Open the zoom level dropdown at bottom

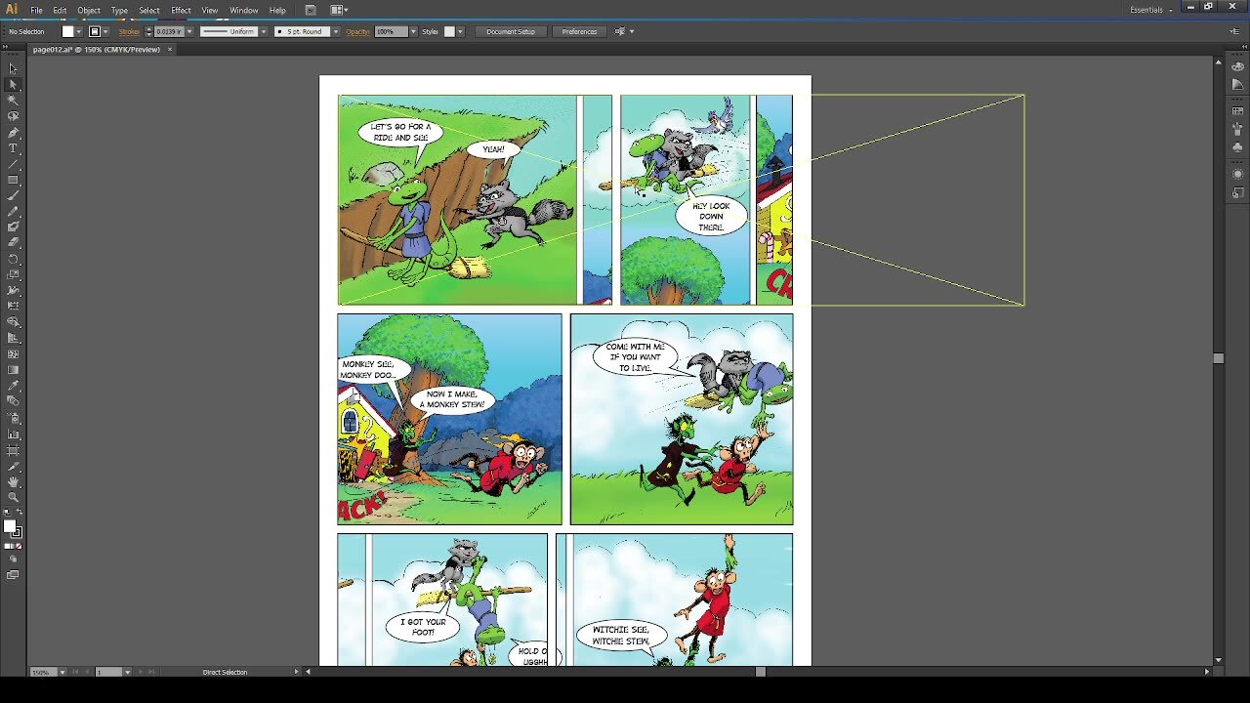(62, 672)
